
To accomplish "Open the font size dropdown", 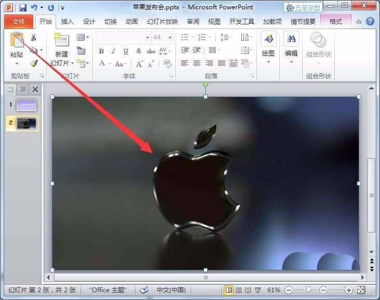I will [170, 37].
